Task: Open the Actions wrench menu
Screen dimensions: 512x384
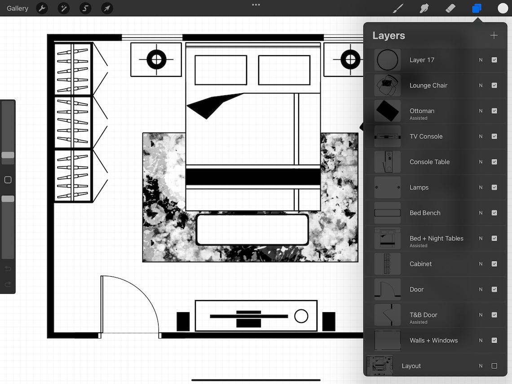Action: coord(42,8)
